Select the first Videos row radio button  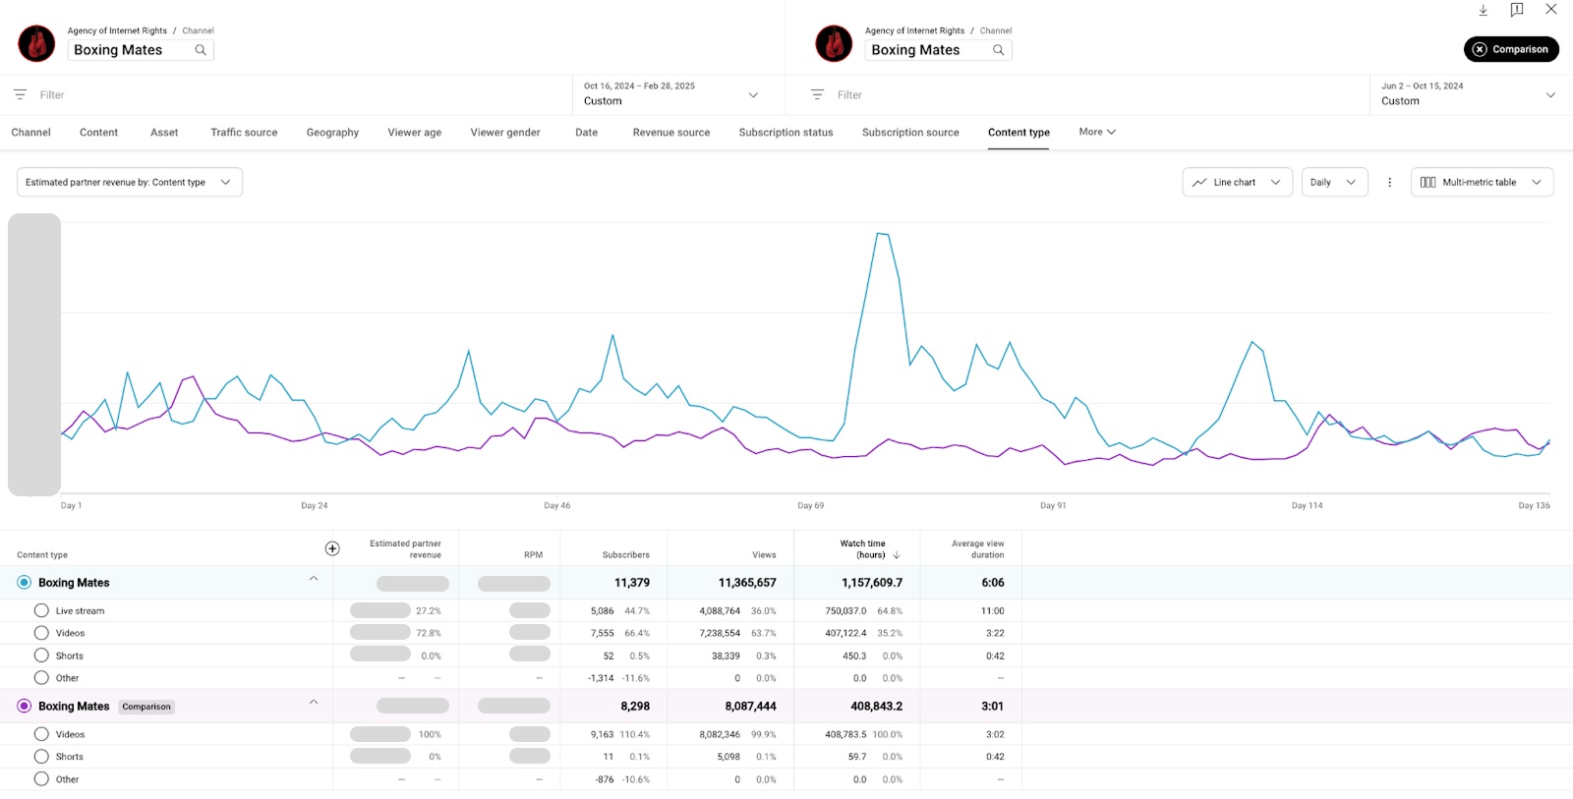(x=41, y=633)
